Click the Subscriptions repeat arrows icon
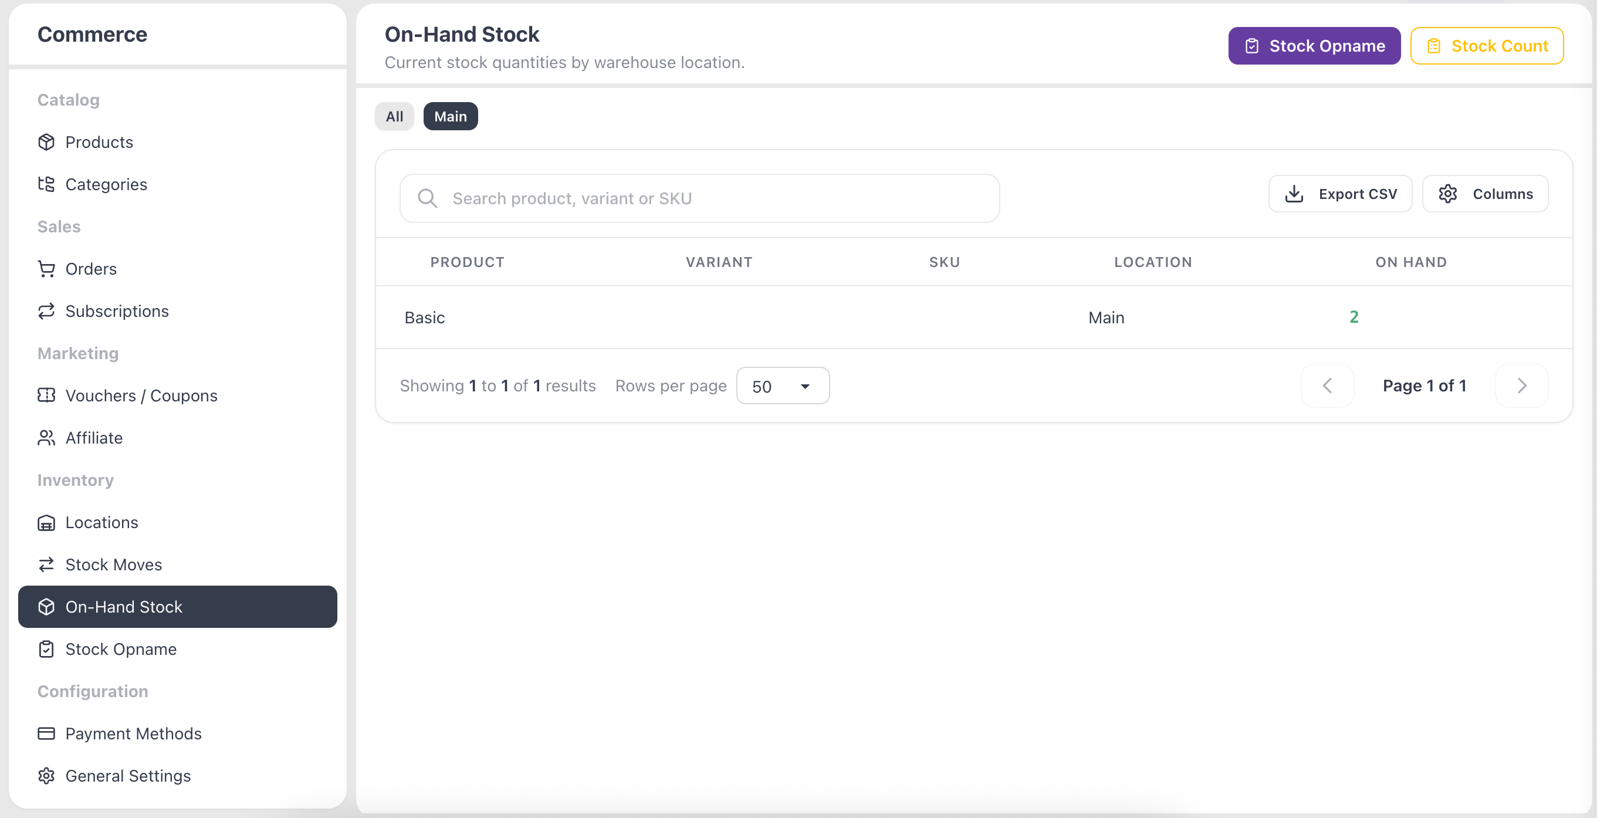The height and width of the screenshot is (818, 1597). tap(46, 310)
